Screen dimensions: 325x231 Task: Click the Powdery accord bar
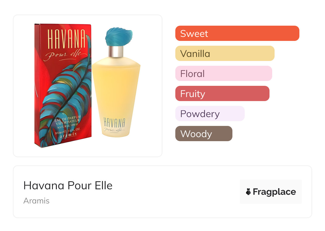click(x=210, y=114)
